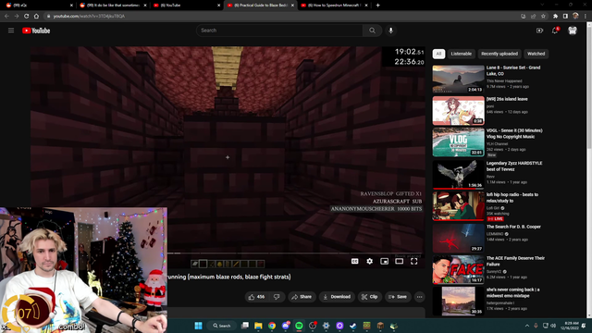The width and height of the screenshot is (592, 333).
Task: Open Steam from the taskbar
Action: click(353, 326)
